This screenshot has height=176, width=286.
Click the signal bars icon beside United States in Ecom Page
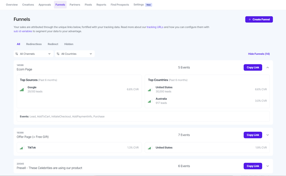(x=149, y=90)
